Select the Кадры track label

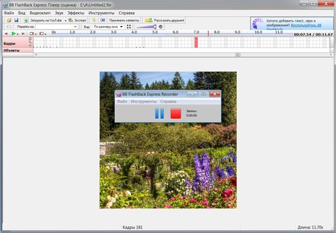[9, 43]
